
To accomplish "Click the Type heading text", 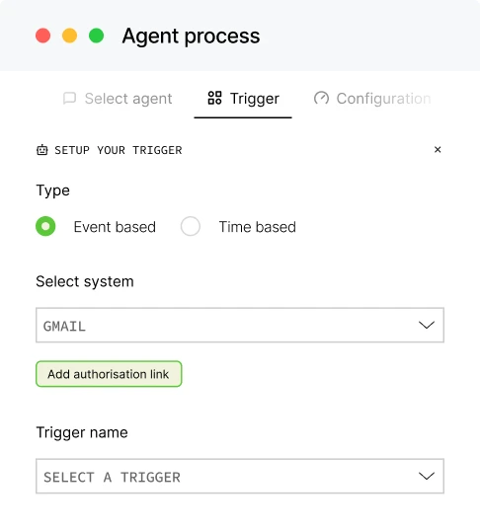I will (52, 190).
